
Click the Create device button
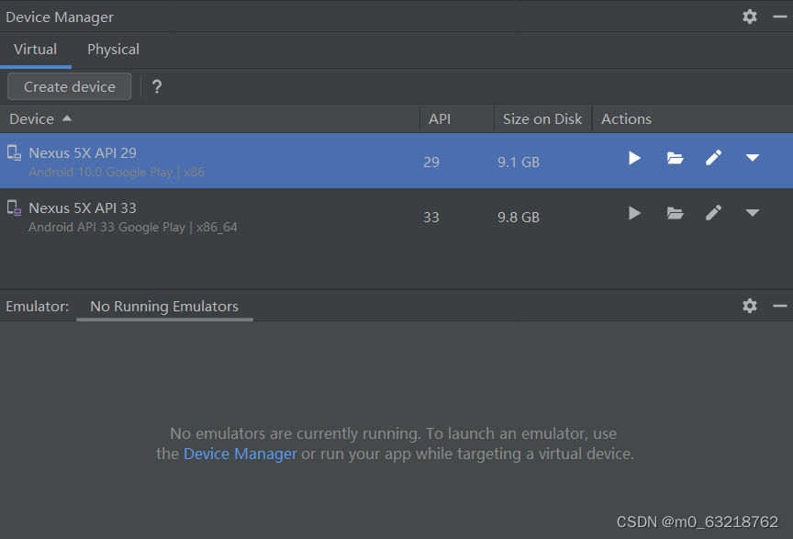coord(69,86)
